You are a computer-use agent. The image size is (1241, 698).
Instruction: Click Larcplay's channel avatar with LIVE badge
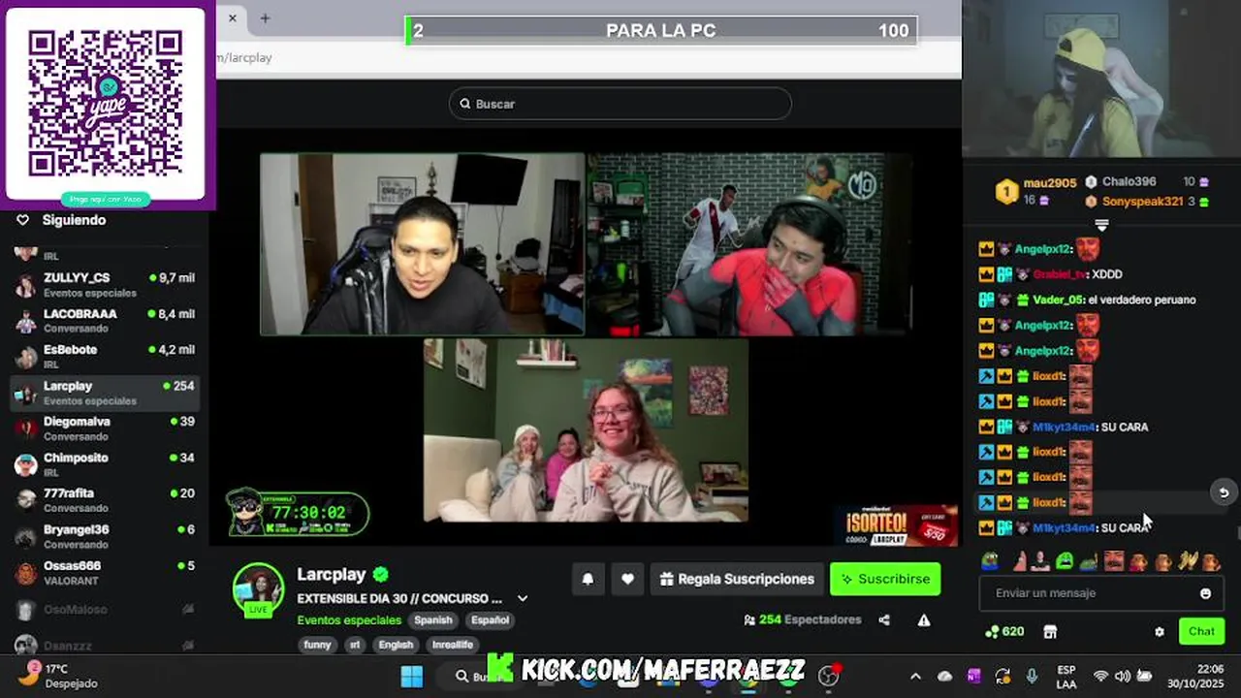pos(258,588)
